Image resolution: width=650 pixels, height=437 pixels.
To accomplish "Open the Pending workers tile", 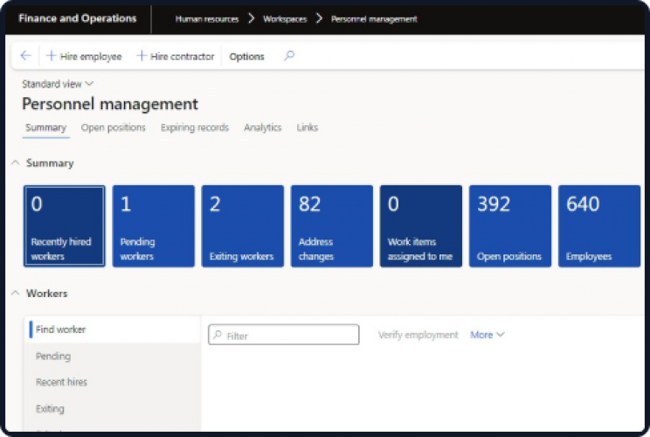I will 154,226.
